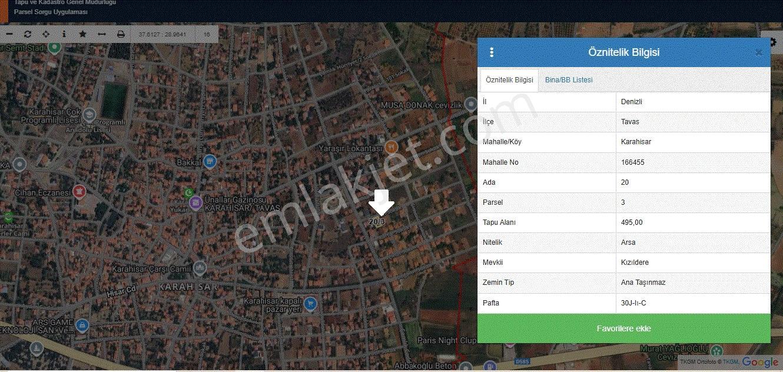Click the white arrow parcel marker
This screenshot has height=372, width=783.
(x=381, y=202)
